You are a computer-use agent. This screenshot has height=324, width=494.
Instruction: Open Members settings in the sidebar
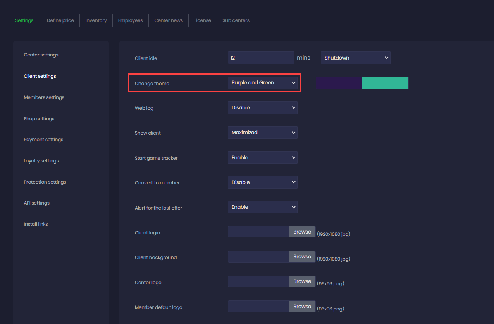tap(44, 97)
